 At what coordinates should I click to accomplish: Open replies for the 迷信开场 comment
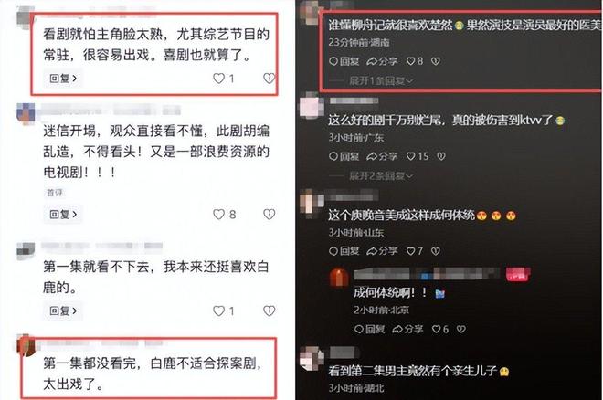[x=63, y=214]
